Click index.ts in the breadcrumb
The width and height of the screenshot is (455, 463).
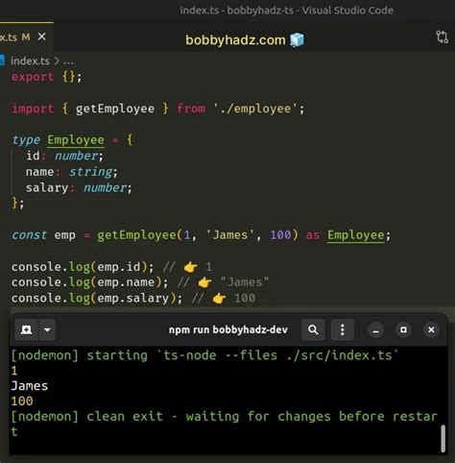31,61
